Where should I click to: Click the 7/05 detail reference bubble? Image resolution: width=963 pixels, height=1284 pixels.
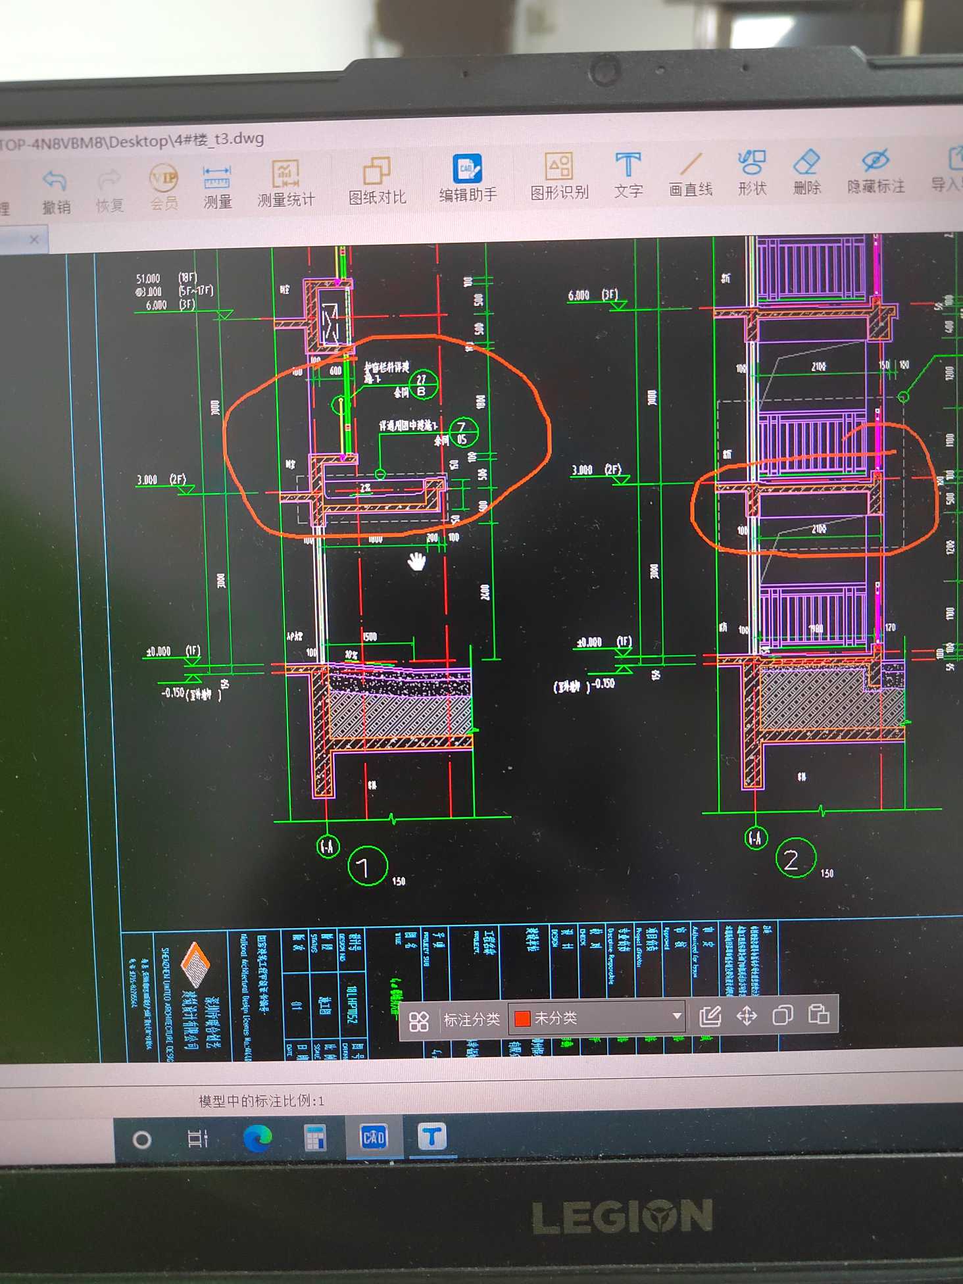pos(462,433)
